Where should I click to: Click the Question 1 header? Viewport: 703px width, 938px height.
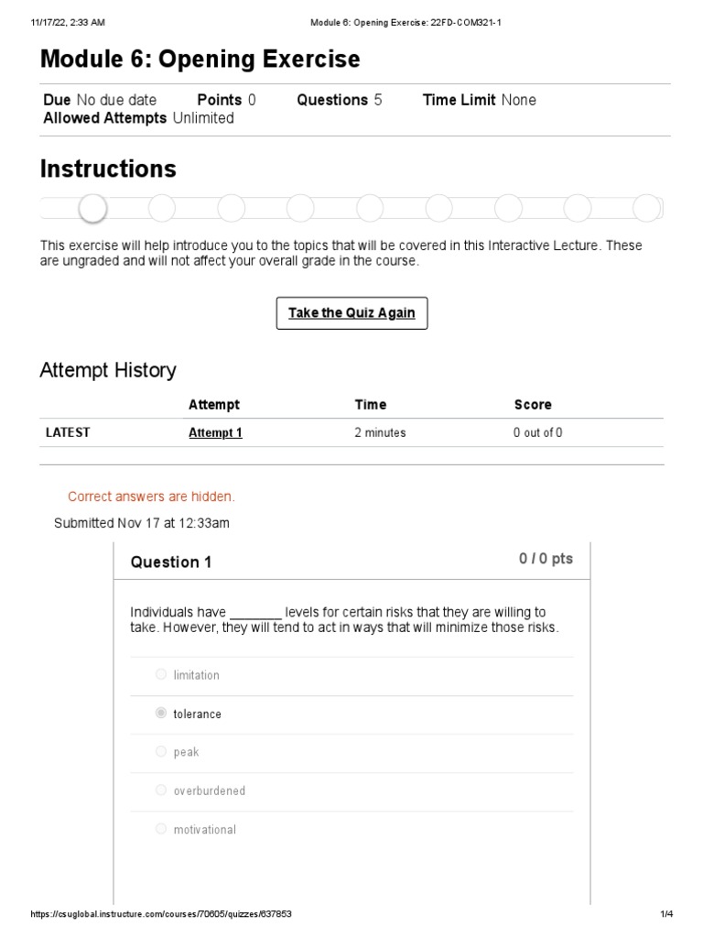click(x=171, y=562)
